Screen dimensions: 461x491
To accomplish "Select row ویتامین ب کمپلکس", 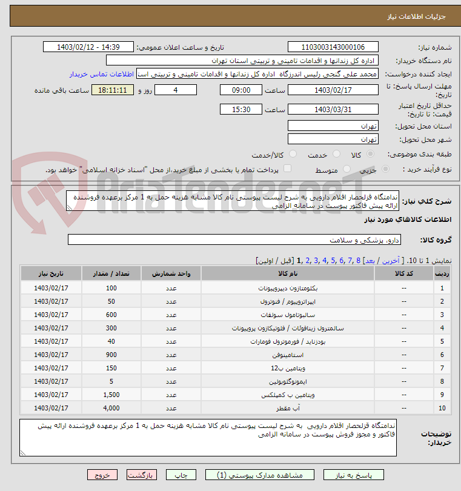I will coord(236,395).
